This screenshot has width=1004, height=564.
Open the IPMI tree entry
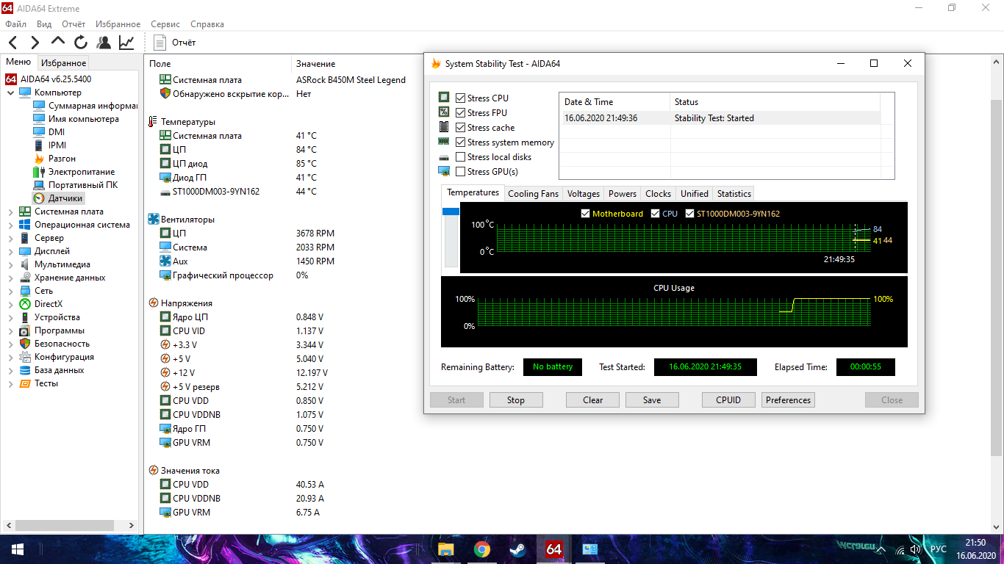click(49, 145)
